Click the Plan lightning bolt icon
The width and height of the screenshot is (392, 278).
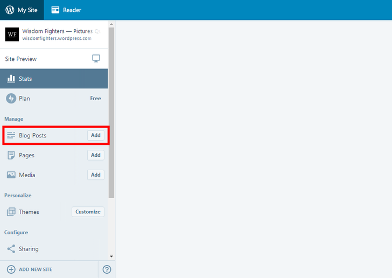point(11,99)
